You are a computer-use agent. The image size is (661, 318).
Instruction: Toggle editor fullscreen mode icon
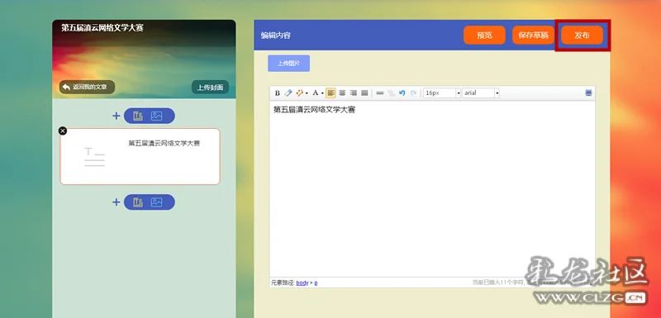[x=589, y=93]
